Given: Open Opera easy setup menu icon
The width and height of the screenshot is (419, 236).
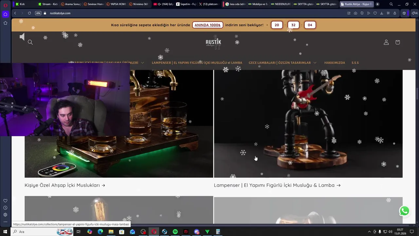Looking at the screenshot, I should click(x=388, y=13).
